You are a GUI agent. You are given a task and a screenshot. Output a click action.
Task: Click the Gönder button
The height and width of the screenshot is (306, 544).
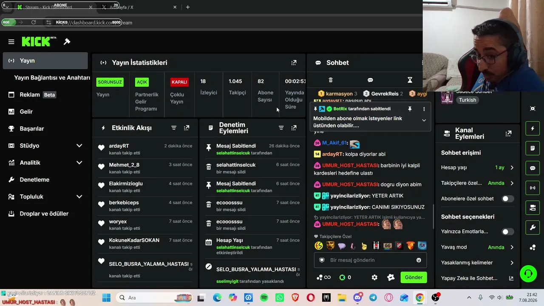(x=414, y=278)
